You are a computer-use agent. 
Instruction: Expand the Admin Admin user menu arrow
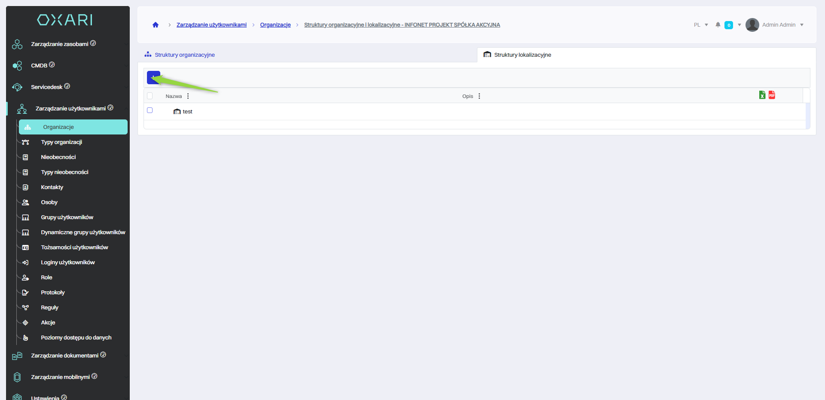tap(802, 25)
